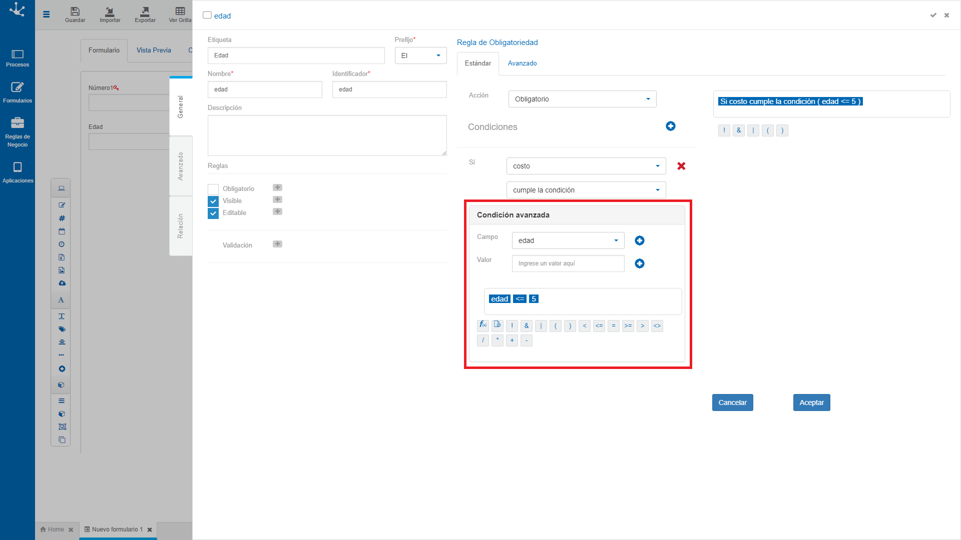Click the Nombre input field
961x540 pixels.
[x=265, y=89]
